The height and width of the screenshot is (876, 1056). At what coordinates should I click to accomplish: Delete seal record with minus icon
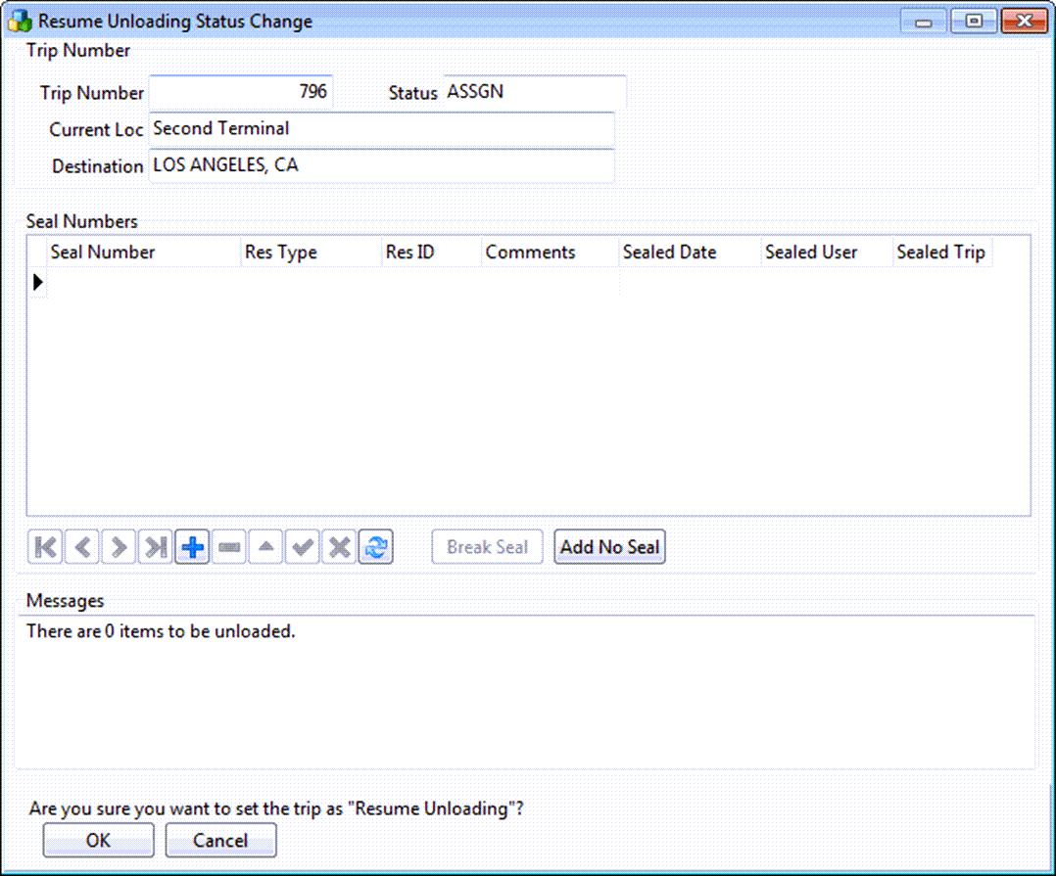tap(229, 547)
